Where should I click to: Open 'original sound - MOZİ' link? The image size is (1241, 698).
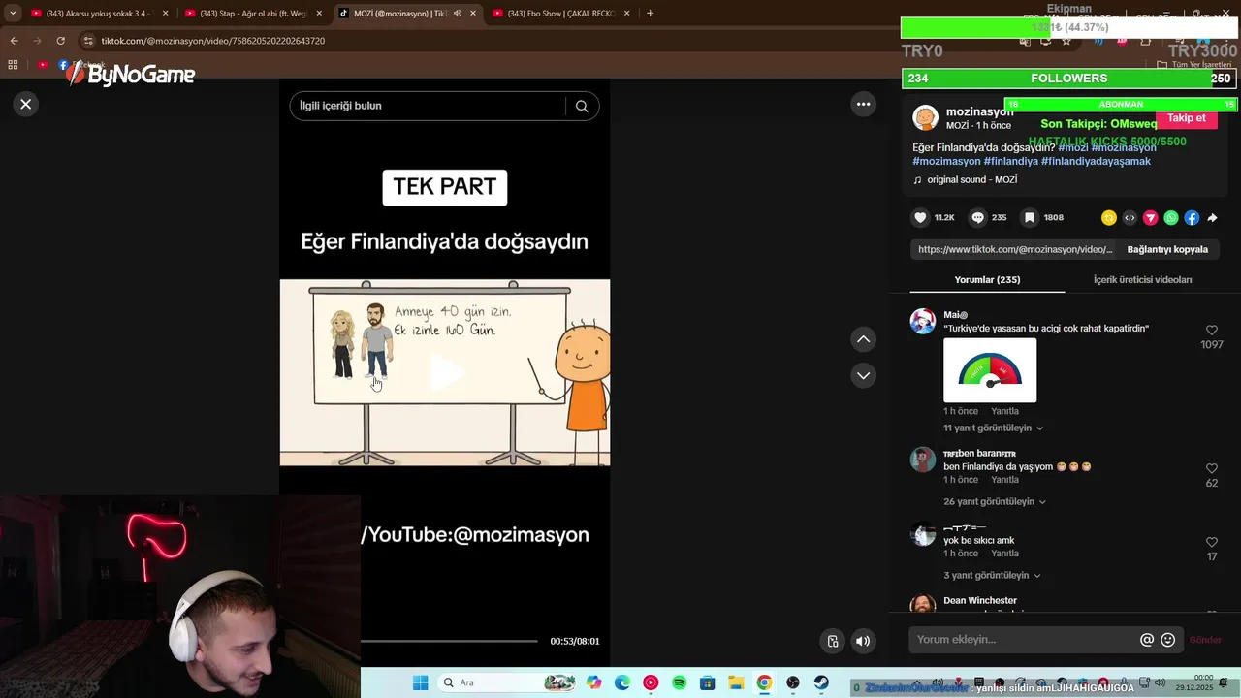[x=971, y=179]
